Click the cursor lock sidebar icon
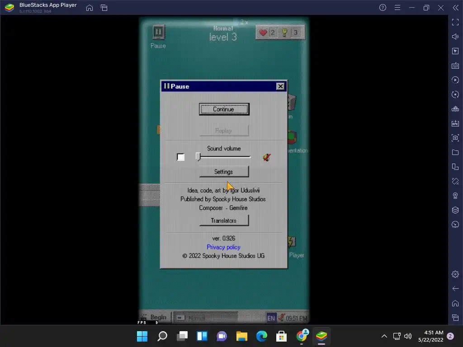463x347 pixels. click(455, 51)
